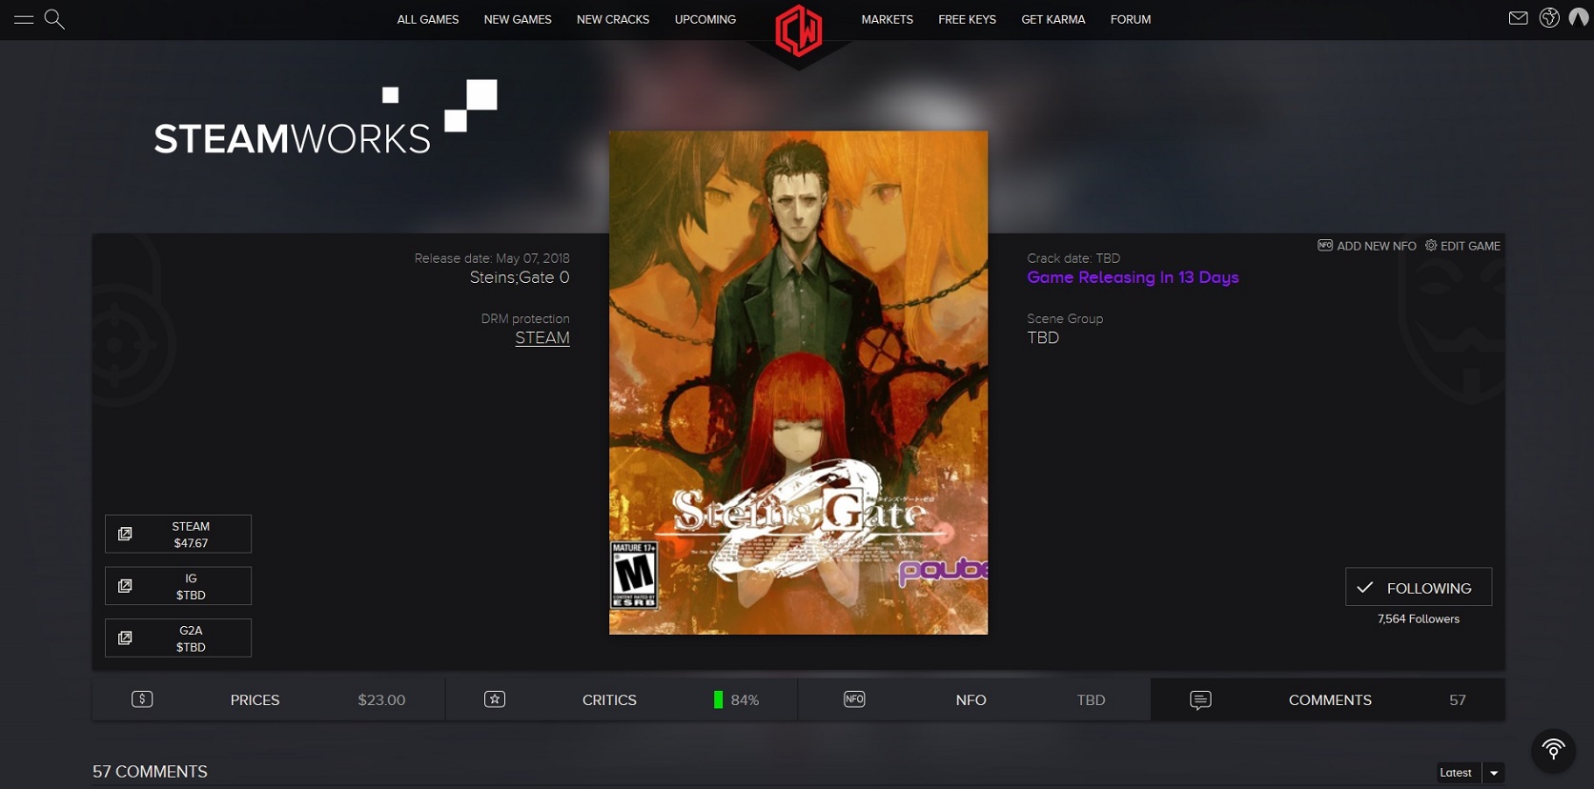Go to the CW site logo home

[799, 30]
